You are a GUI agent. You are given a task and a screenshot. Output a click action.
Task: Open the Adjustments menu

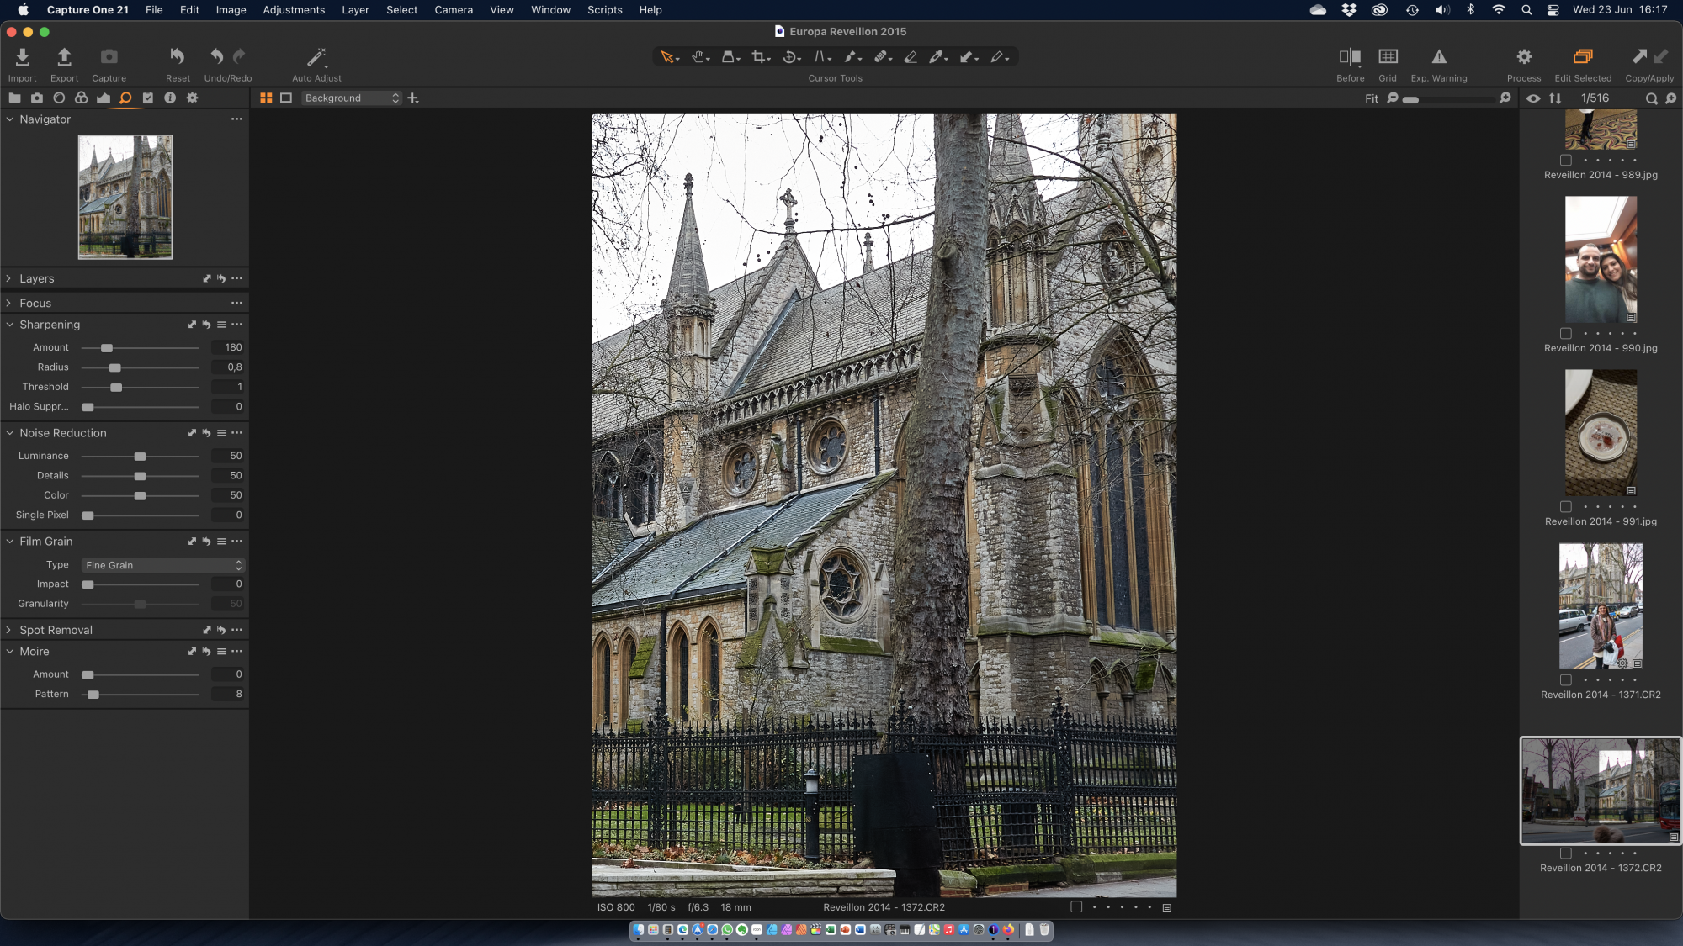pyautogui.click(x=294, y=10)
